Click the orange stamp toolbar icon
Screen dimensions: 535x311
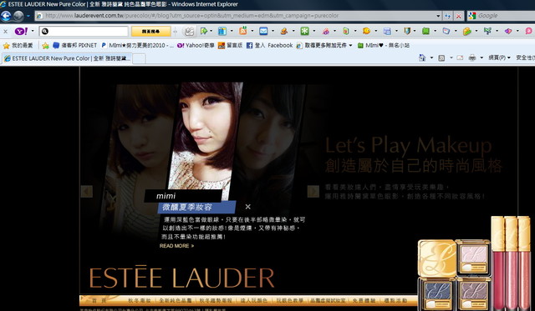[x=284, y=32]
